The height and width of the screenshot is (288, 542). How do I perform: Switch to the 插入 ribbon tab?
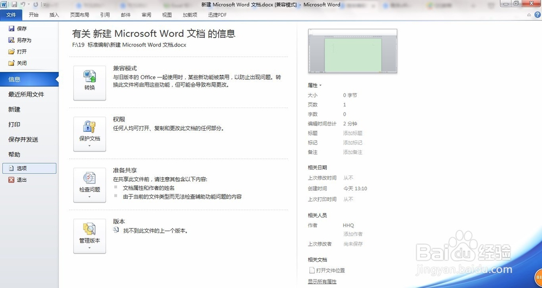point(54,15)
